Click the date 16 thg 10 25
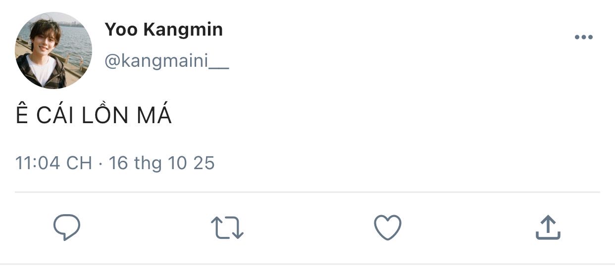Viewport: 615px width, 273px height. pos(161,163)
